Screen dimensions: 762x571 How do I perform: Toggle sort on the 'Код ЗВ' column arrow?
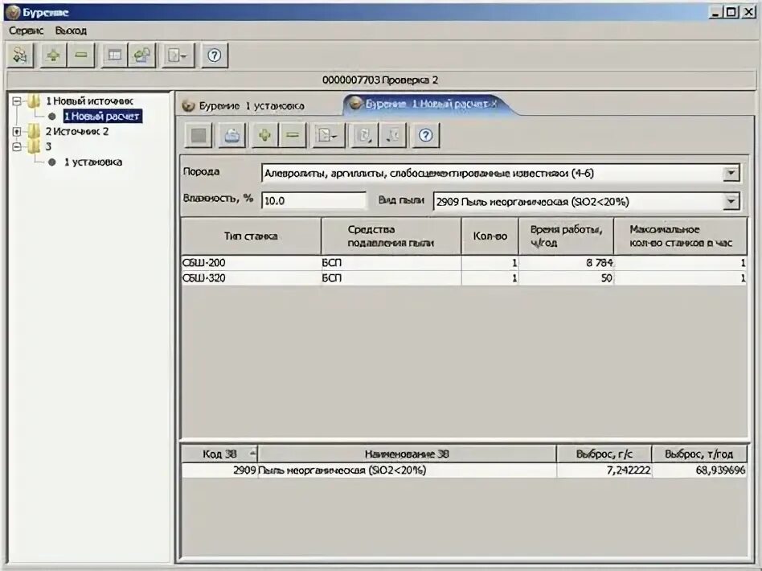click(x=252, y=454)
